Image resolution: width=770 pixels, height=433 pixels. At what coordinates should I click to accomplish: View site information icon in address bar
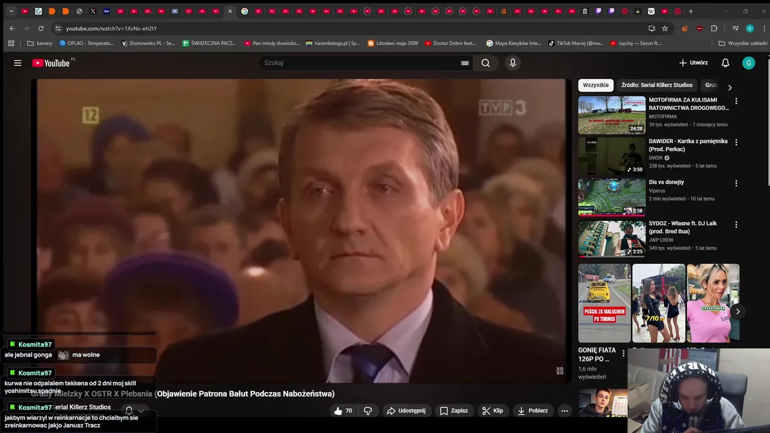pos(58,28)
